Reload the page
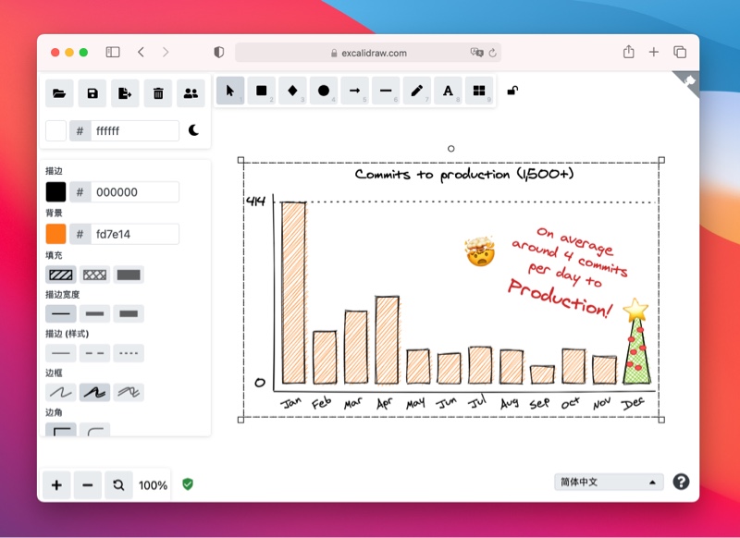Image resolution: width=740 pixels, height=538 pixels. [493, 53]
